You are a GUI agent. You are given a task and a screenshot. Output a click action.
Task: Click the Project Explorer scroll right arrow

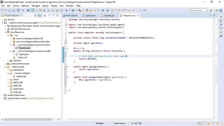(x=59, y=119)
